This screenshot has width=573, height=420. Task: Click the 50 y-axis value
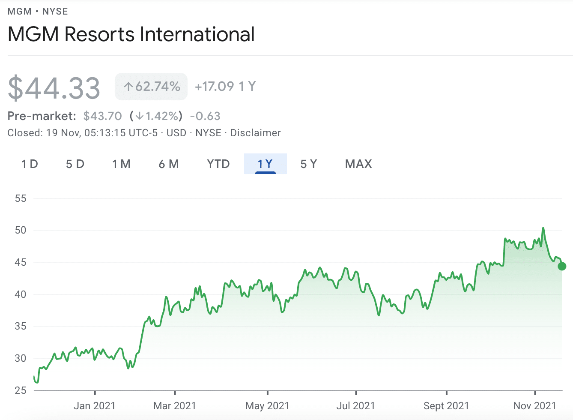click(x=21, y=230)
